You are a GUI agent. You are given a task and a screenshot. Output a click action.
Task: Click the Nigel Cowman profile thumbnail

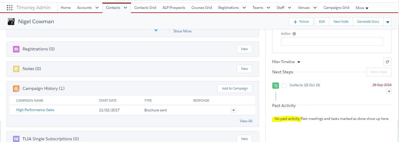pyautogui.click(x=11, y=22)
